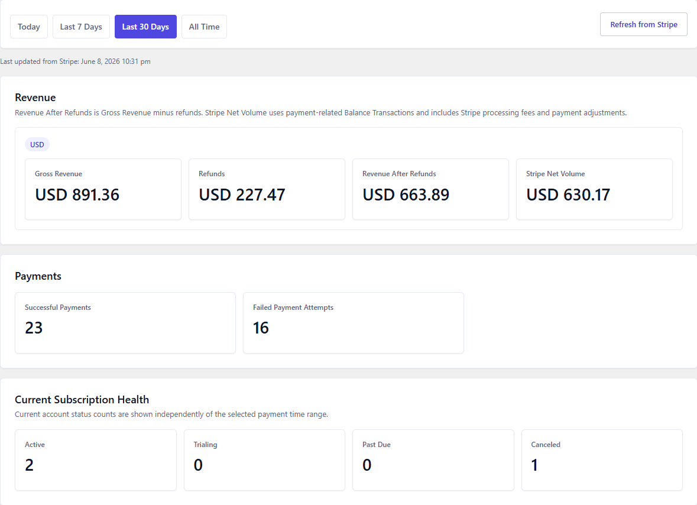The height and width of the screenshot is (505, 697).
Task: Click the Revenue section heading
Action: [x=35, y=98]
